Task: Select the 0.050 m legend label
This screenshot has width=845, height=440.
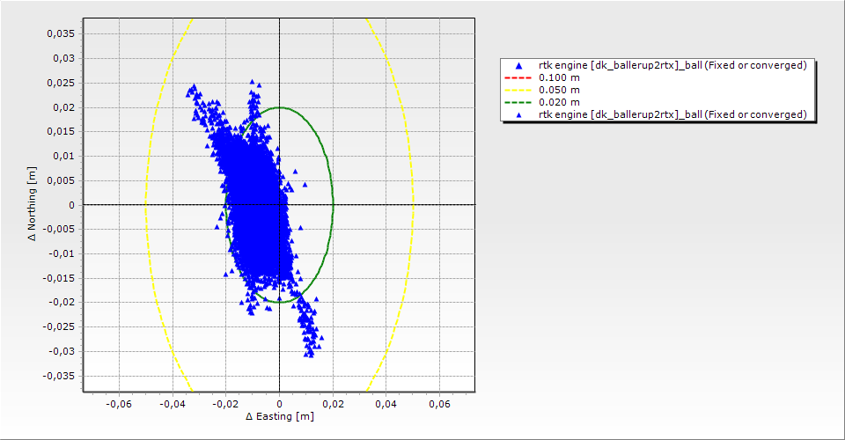Action: (x=560, y=90)
